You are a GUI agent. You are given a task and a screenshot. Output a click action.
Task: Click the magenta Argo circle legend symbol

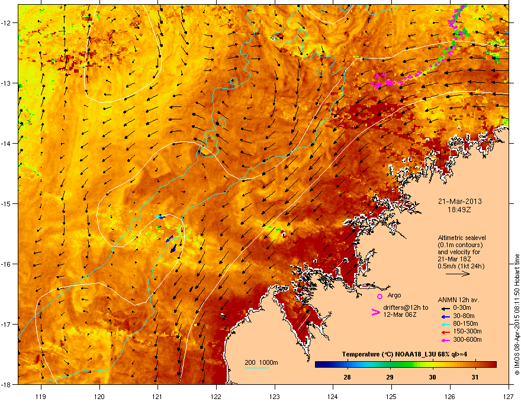[380, 296]
